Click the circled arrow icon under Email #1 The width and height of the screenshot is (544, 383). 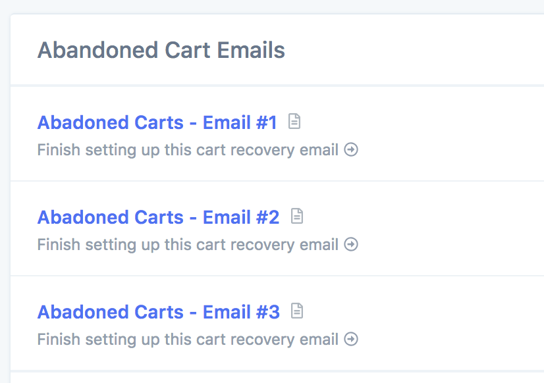[x=351, y=150]
